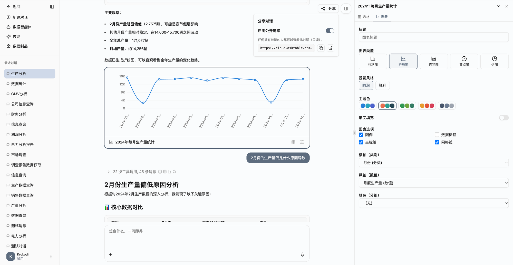Open the 横轴 月份 dropdown
This screenshot has height=265, width=513.
[433, 162]
